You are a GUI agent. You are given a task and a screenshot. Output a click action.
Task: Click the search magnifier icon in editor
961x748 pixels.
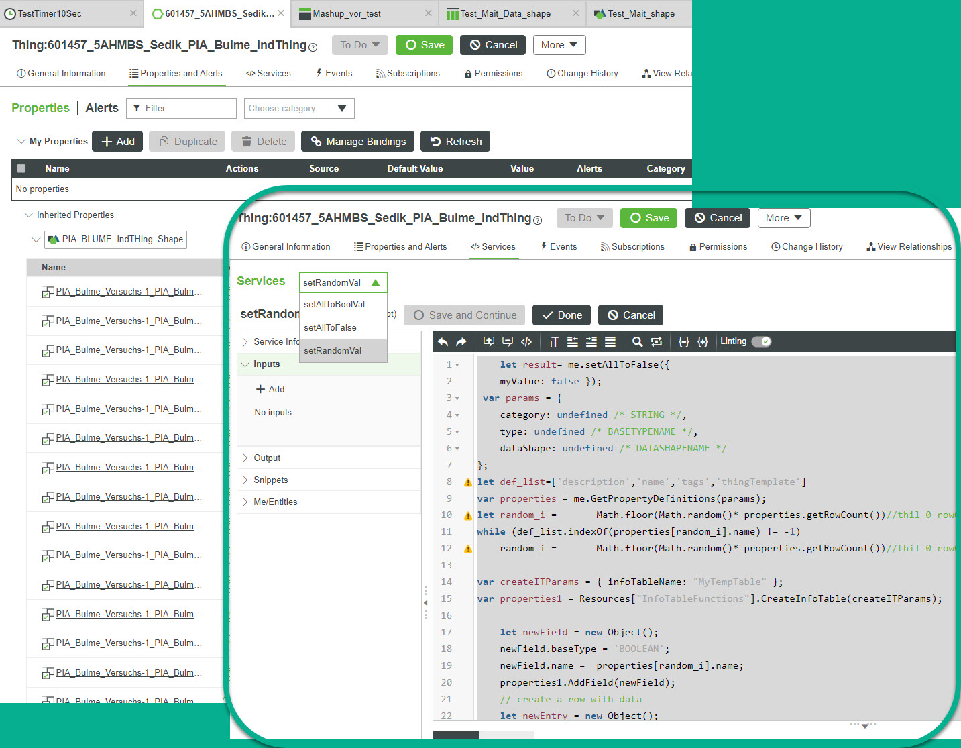(637, 342)
